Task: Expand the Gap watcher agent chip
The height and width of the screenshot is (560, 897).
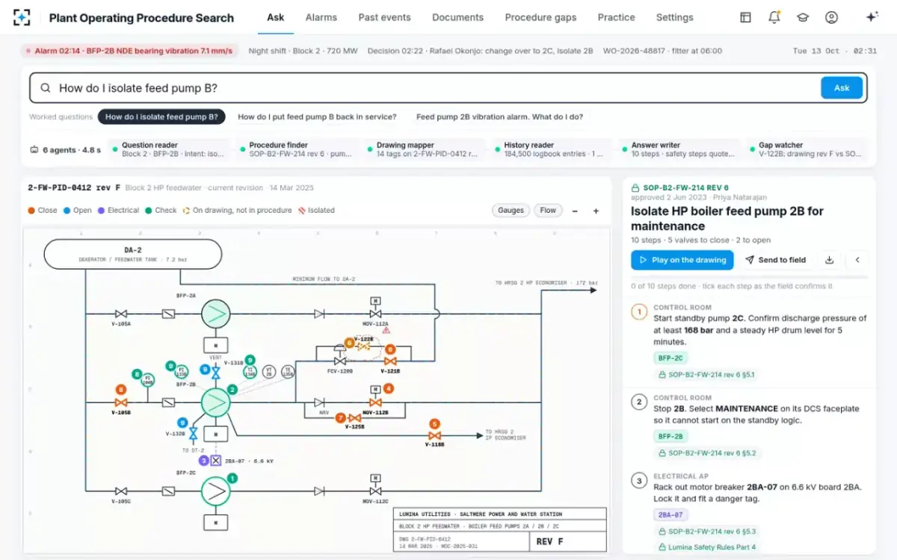Action: click(807, 149)
